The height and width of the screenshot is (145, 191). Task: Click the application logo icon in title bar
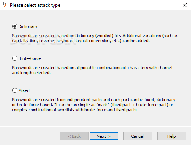[x=5, y=5]
